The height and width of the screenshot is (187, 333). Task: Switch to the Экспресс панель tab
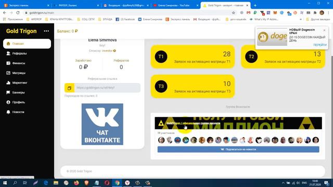pos(26,5)
